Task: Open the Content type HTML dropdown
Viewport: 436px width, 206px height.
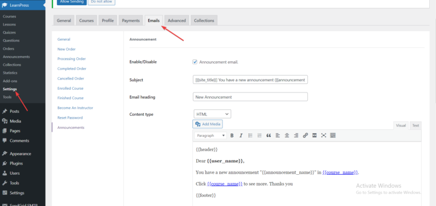Action: (x=212, y=114)
